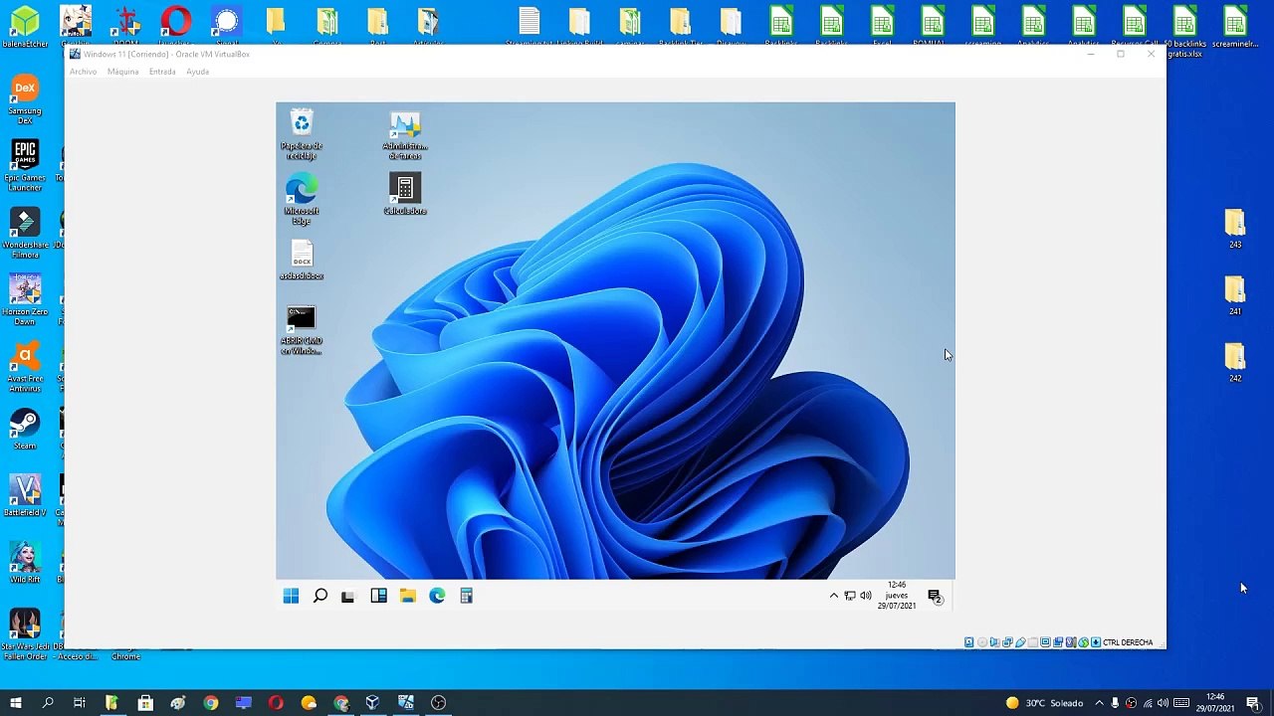Select the ABRIR CMD shortcut in the VM

[302, 330]
